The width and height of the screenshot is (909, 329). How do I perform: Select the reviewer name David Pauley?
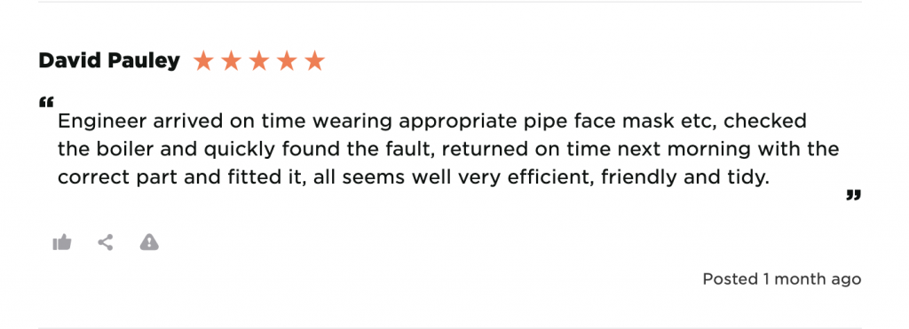(109, 60)
